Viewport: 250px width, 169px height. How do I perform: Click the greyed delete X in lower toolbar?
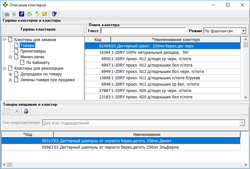click(17, 111)
